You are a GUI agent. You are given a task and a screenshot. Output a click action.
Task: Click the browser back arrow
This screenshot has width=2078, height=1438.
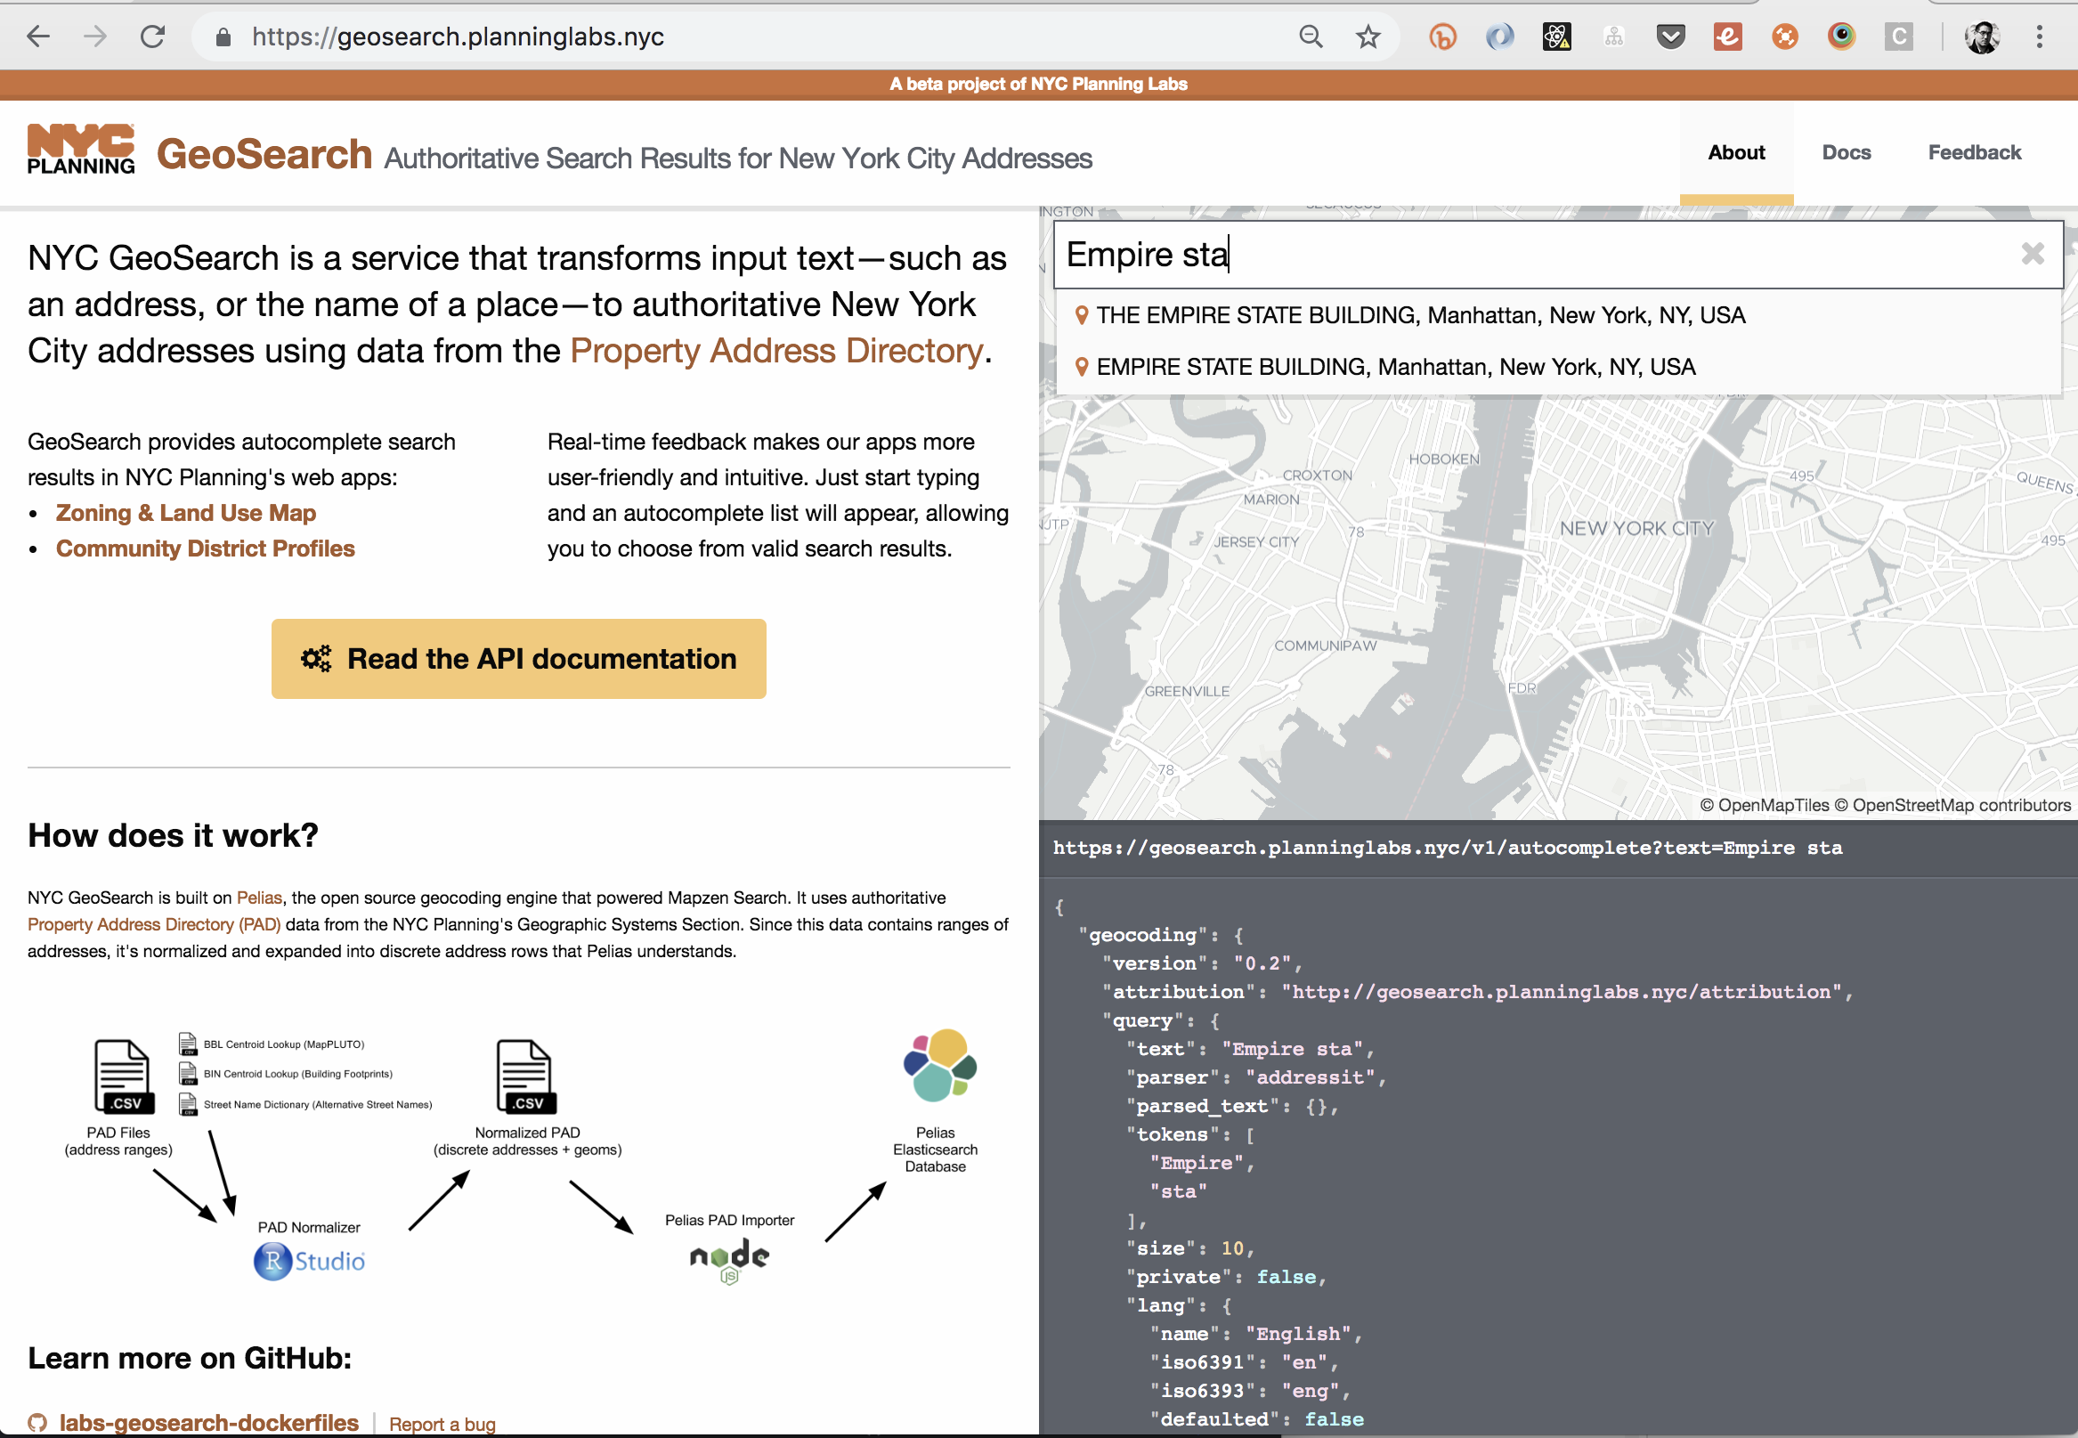coord(39,37)
